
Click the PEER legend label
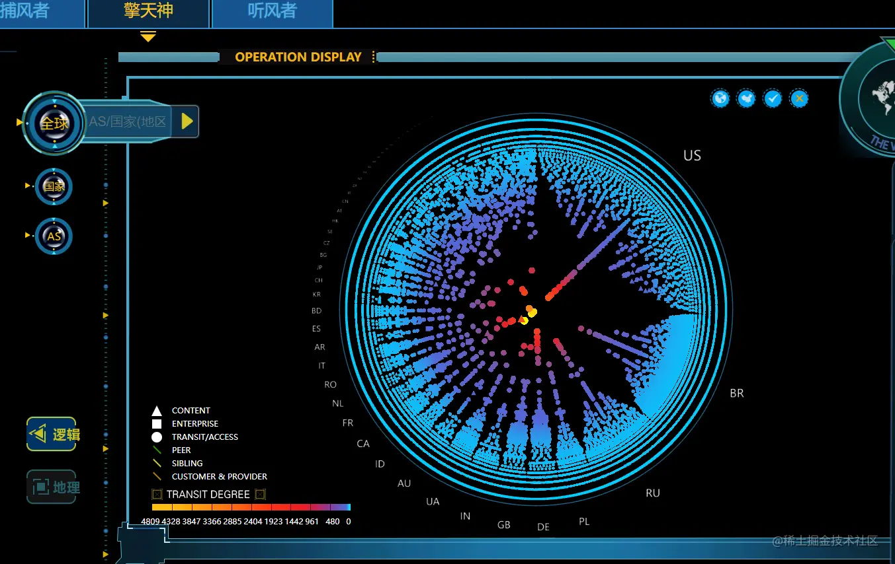pyautogui.click(x=181, y=450)
